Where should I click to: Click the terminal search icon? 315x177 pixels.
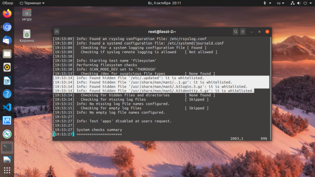point(236,32)
